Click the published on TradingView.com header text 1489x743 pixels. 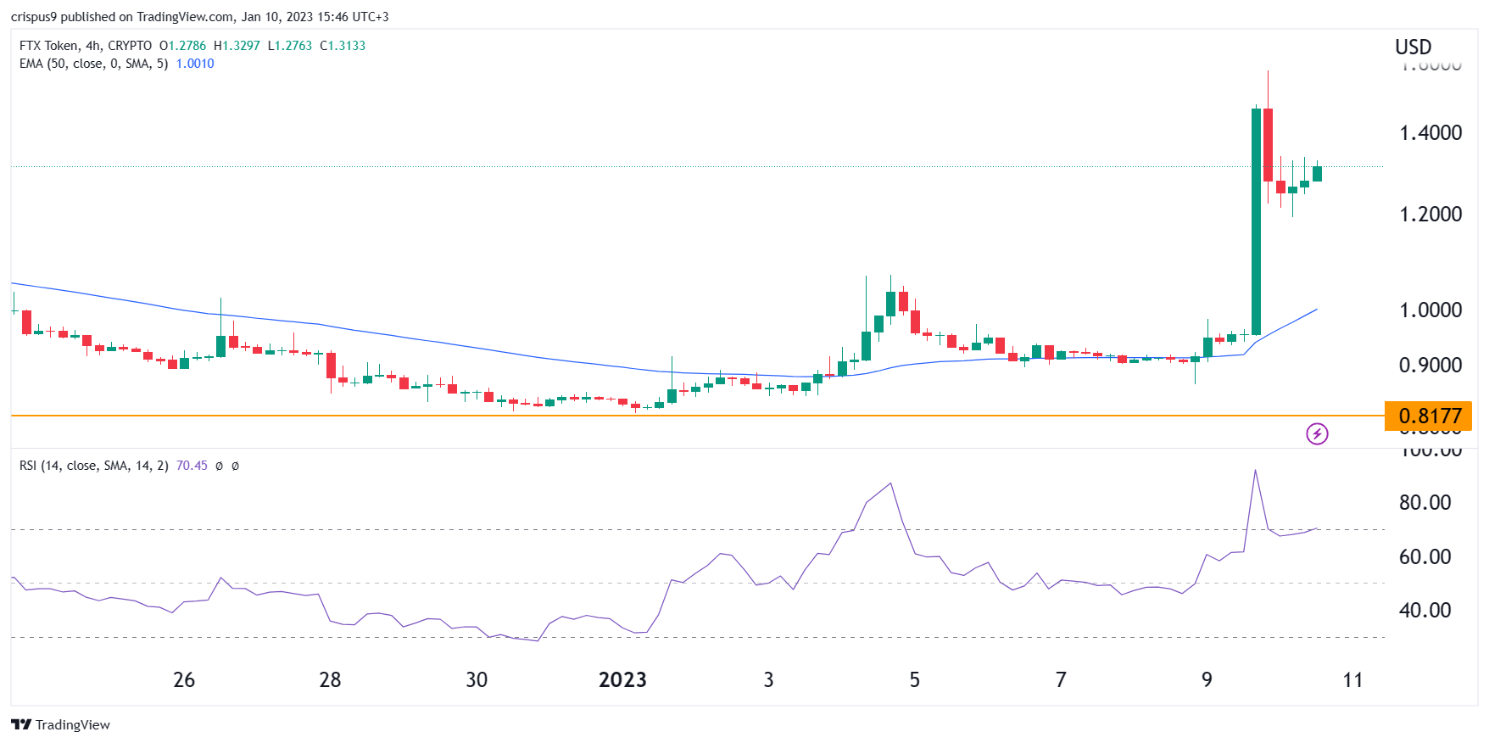coord(147,17)
